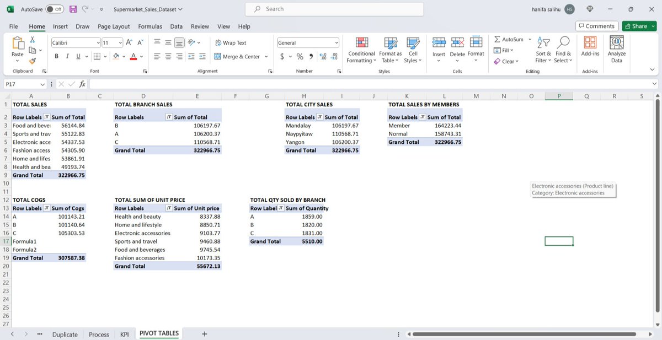Expand the Merge & Center dropdown arrow
The width and height of the screenshot is (662, 340).
pos(266,56)
